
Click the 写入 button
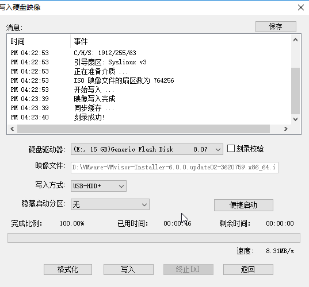coord(128,269)
